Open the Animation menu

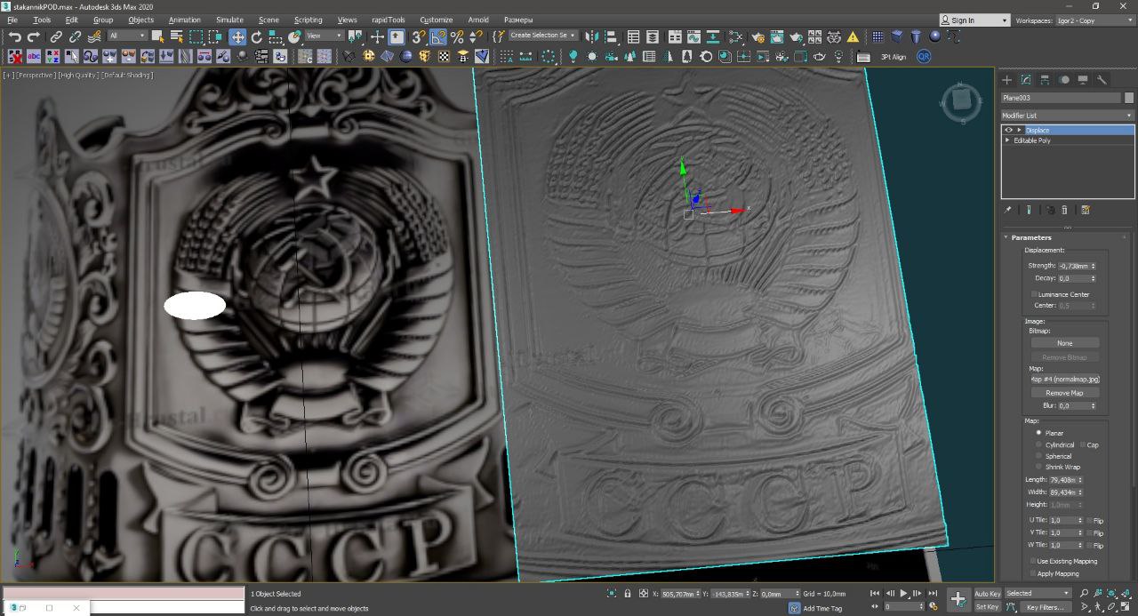[x=185, y=20]
